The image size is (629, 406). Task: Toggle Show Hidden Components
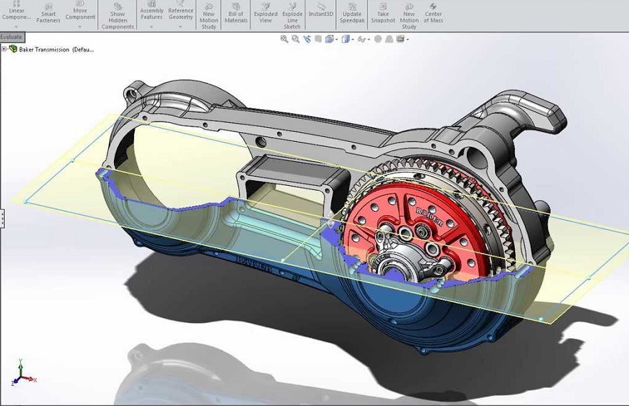pyautogui.click(x=117, y=13)
